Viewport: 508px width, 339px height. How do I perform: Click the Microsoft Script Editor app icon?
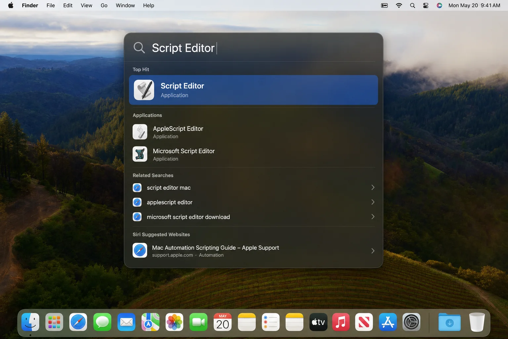[140, 154]
